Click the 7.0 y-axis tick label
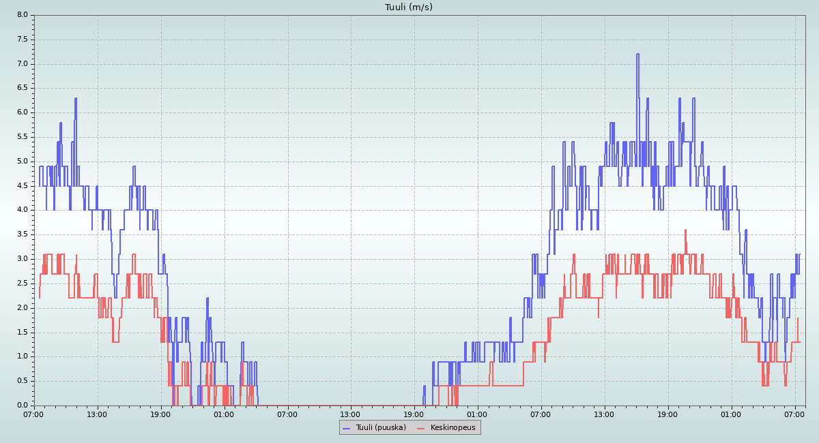This screenshot has height=443, width=819. point(22,64)
